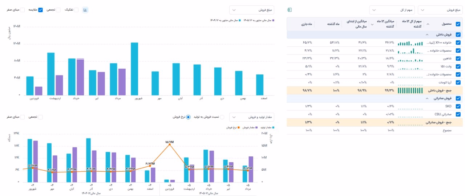Toggle the نرخ فروش legend series
Image resolution: width=465 pixels, height=196 pixels.
tap(234, 127)
